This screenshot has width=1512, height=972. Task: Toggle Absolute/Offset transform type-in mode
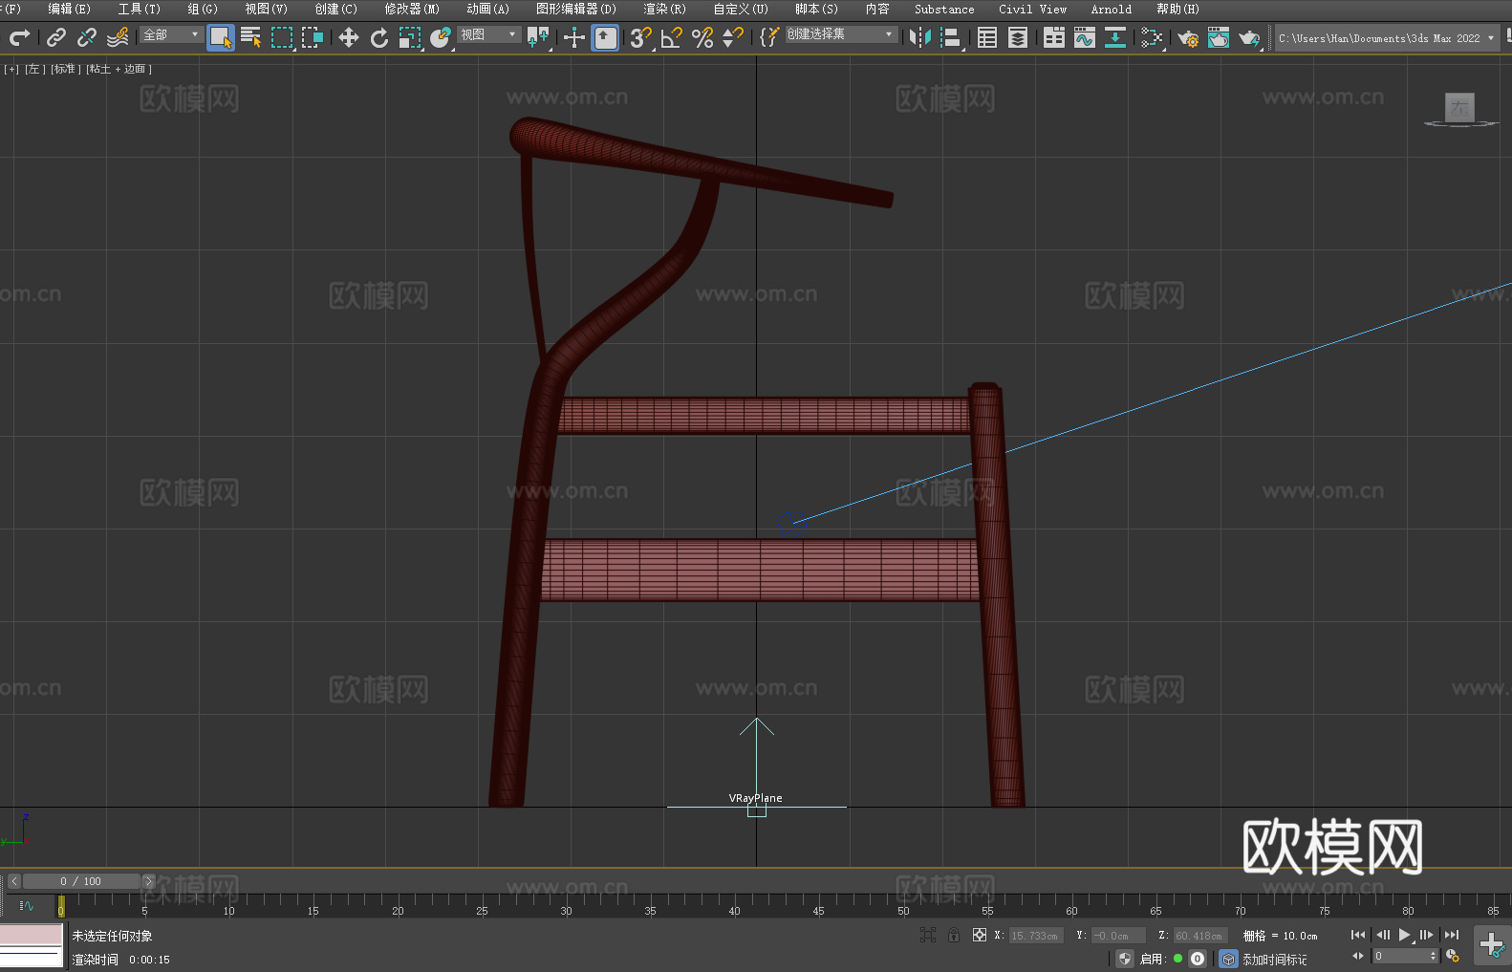(x=979, y=935)
